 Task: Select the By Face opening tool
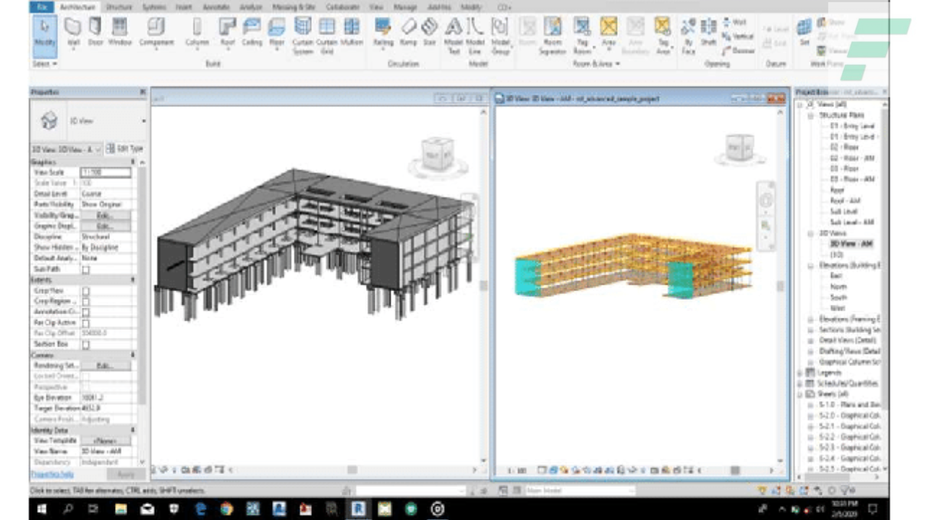point(688,36)
